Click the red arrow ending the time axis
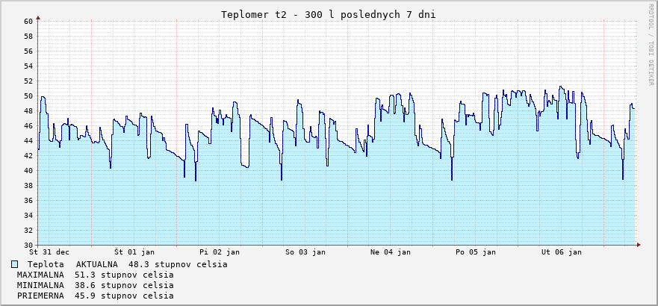 [639, 245]
